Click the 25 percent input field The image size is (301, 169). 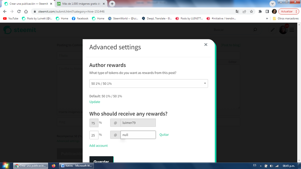pos(94,135)
